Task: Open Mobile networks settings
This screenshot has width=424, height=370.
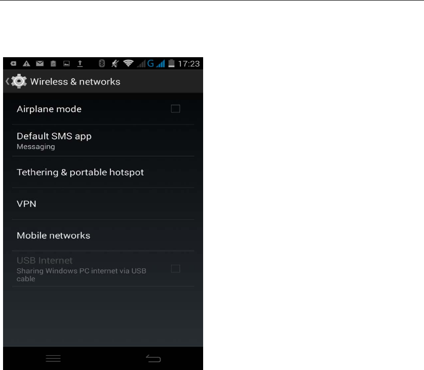Action: (103, 235)
